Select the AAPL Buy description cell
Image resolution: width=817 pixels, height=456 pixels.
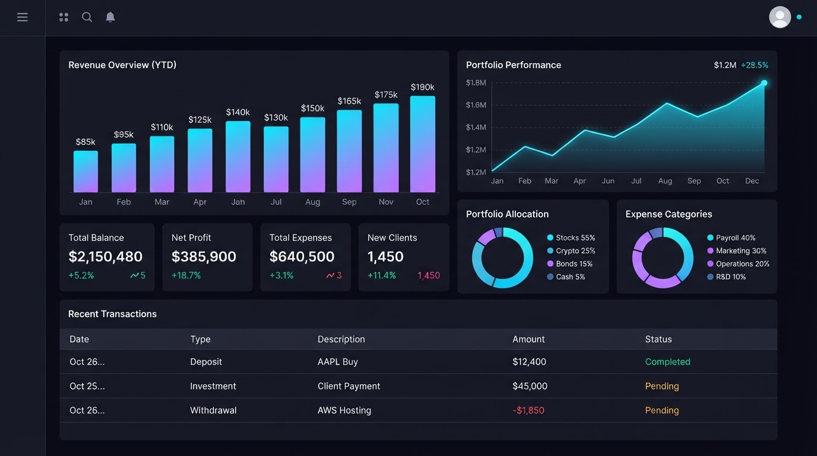tap(338, 362)
